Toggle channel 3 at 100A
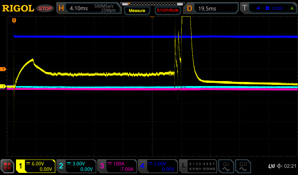The image size is (298, 175). pyautogui.click(x=117, y=166)
